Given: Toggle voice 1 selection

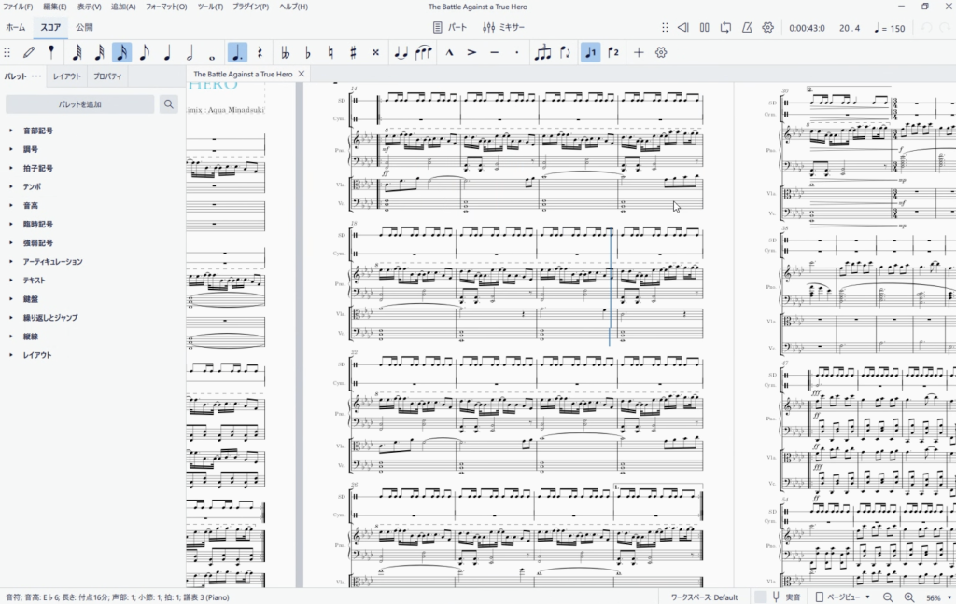Looking at the screenshot, I should point(590,52).
